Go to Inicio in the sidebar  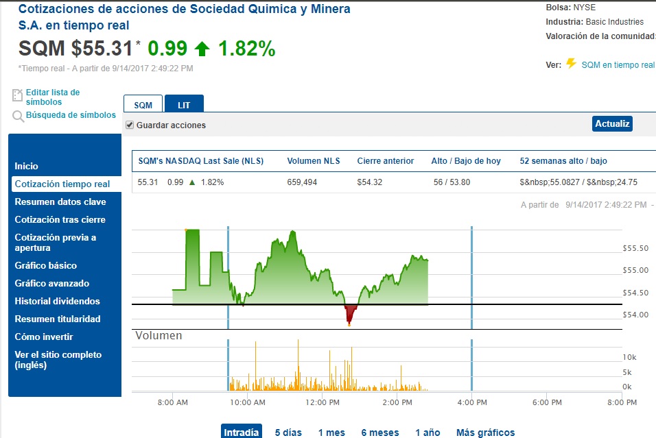pyautogui.click(x=26, y=166)
